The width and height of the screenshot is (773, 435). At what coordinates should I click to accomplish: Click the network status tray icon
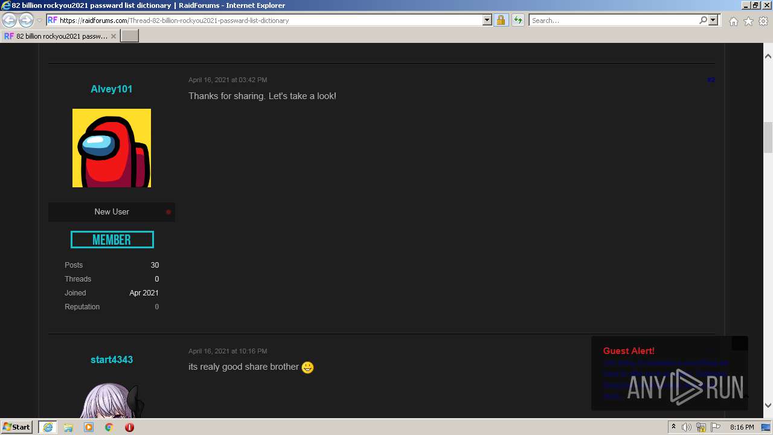[701, 428]
